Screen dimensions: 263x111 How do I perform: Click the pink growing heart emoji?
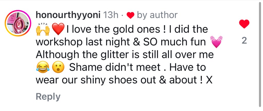click(x=216, y=42)
